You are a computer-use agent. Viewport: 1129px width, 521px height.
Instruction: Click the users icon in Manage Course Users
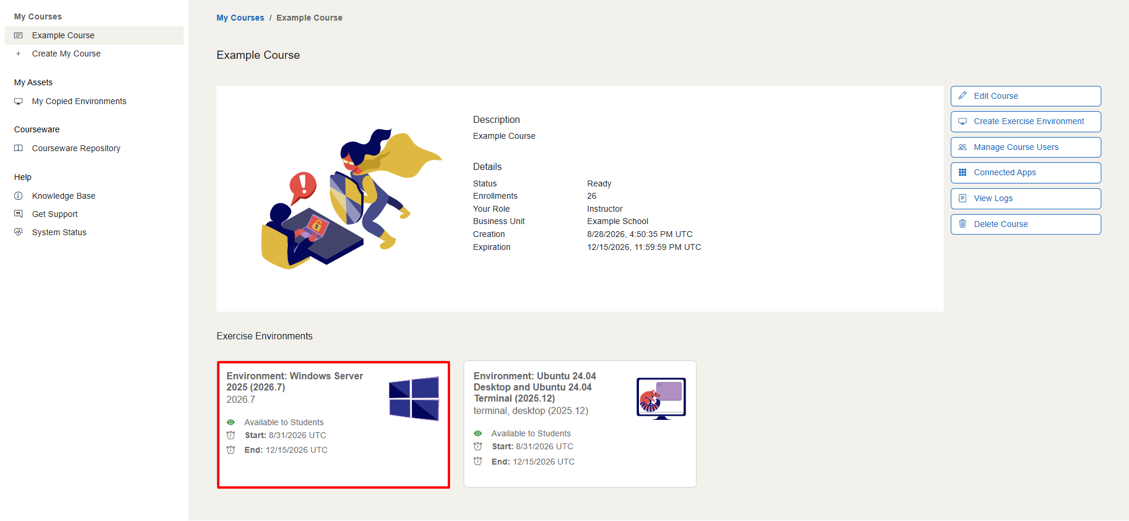963,147
